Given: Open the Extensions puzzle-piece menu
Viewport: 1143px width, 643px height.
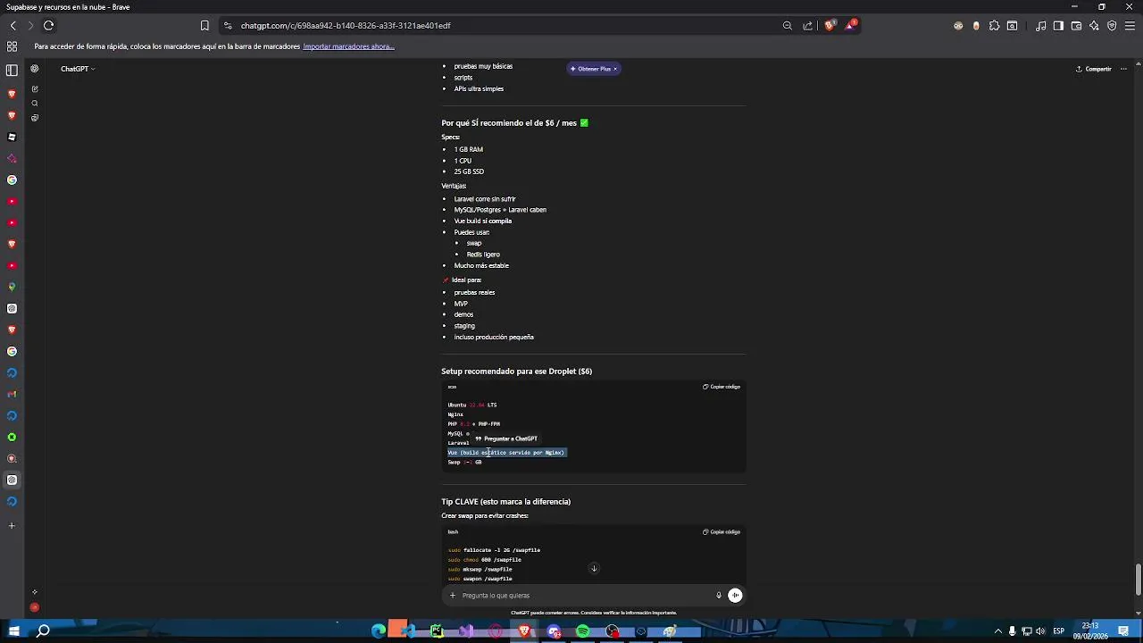Looking at the screenshot, I should tap(994, 26).
